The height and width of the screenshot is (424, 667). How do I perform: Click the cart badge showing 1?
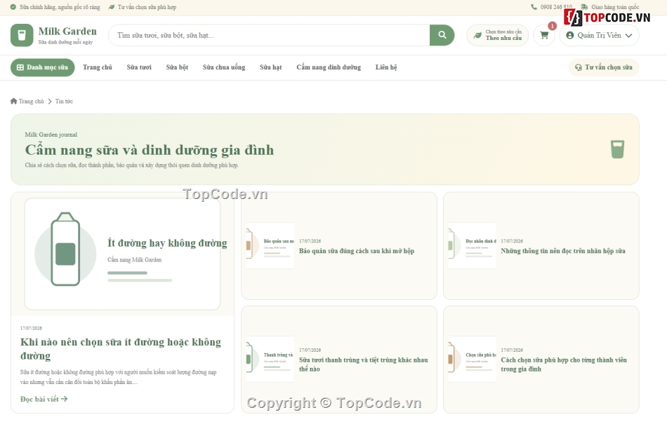(552, 26)
